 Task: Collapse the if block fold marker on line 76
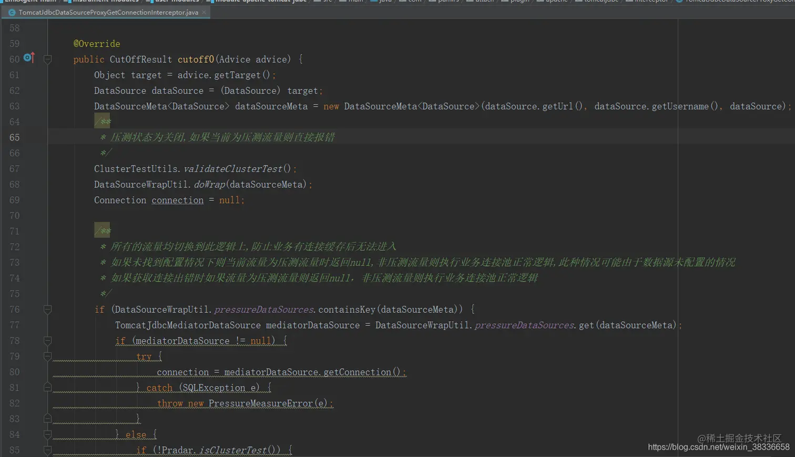point(47,310)
